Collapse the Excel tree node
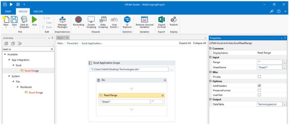Viewport: 289px width, 125px height. pyautogui.click(x=13, y=65)
